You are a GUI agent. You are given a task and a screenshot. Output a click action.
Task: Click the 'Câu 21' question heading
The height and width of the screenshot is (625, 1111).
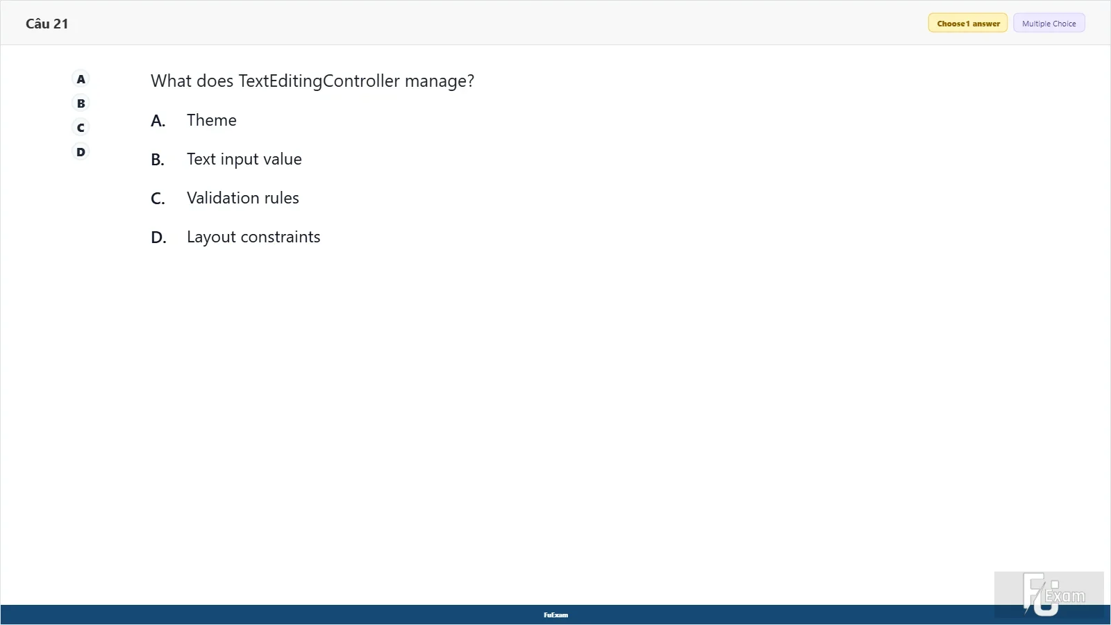47,24
